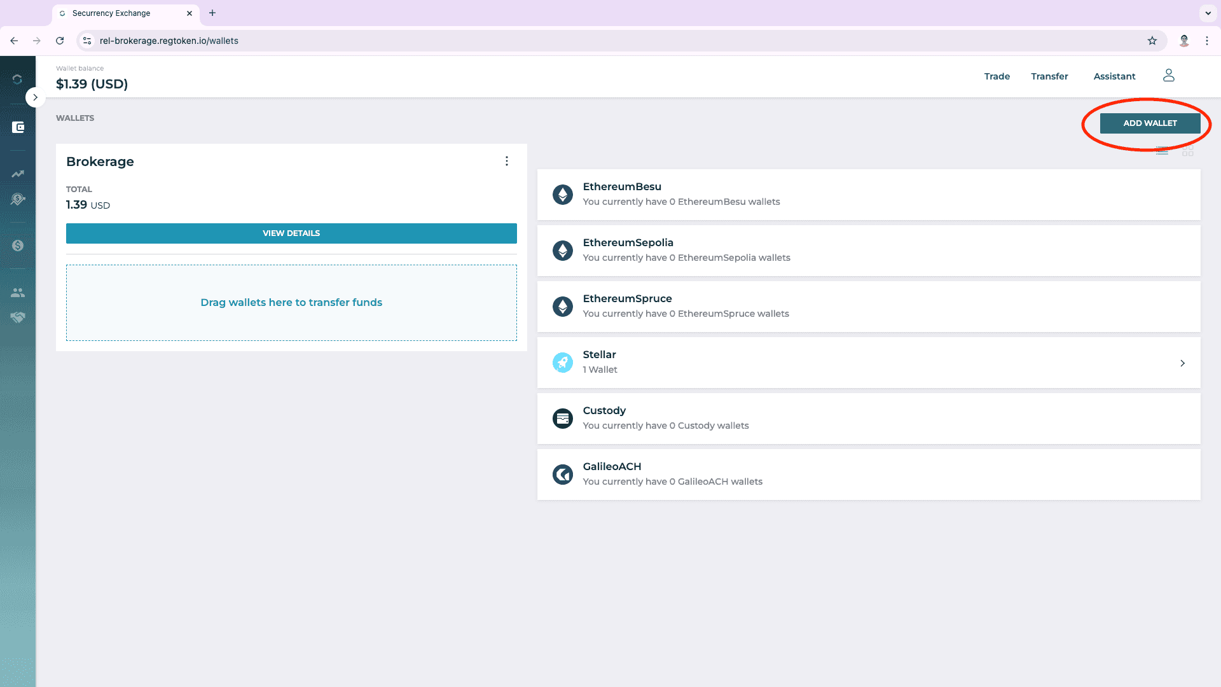Click the handshake icon in the sidebar
1221x687 pixels.
18,317
